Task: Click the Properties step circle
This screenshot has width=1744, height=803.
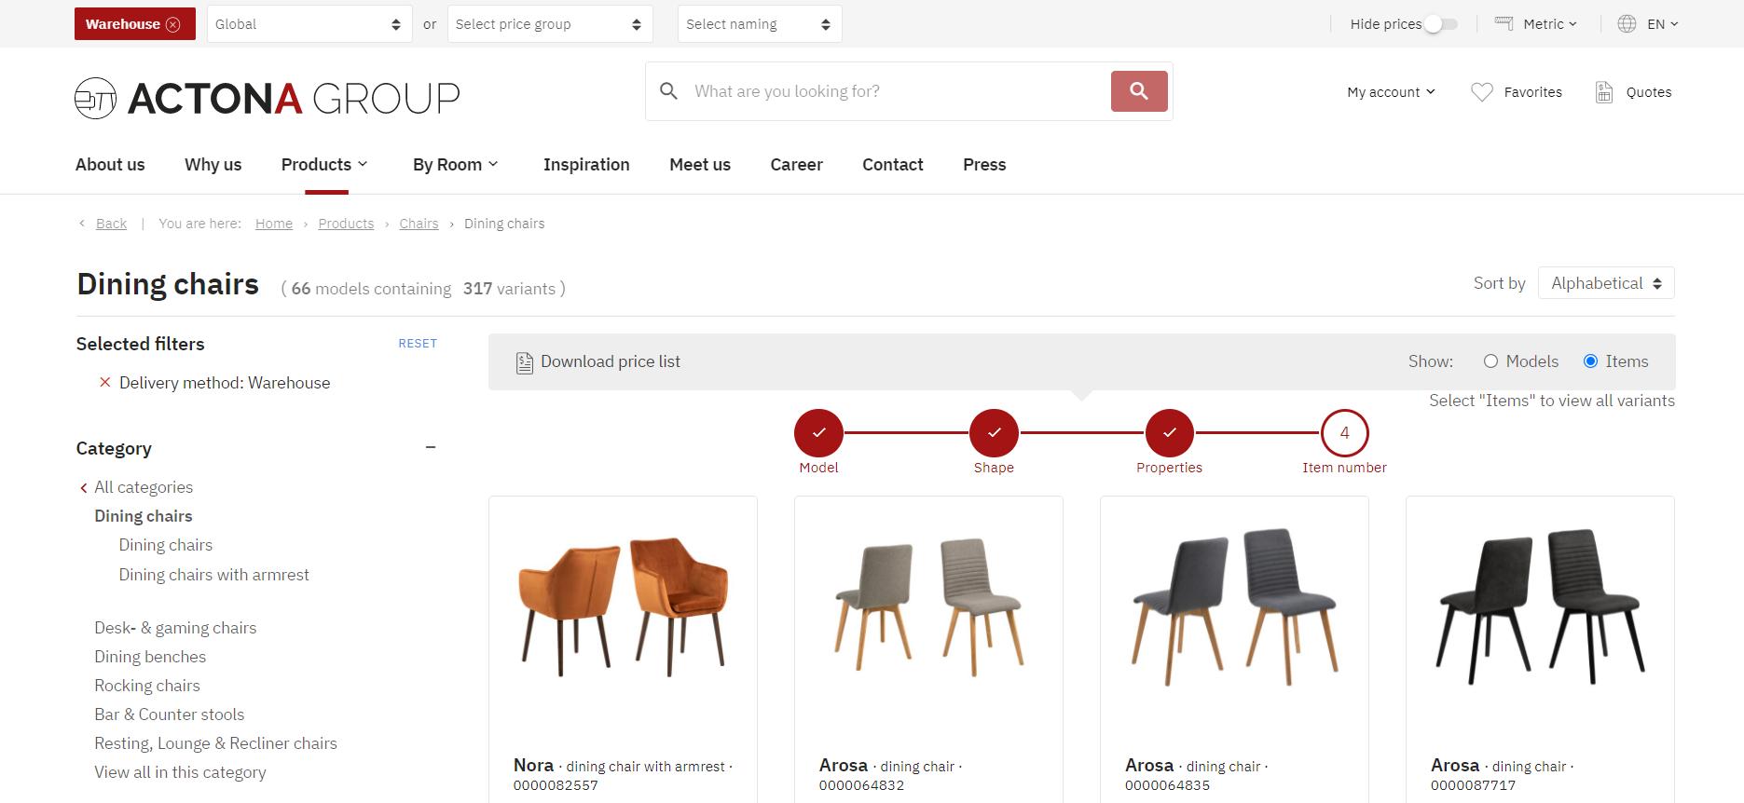Action: 1170,433
